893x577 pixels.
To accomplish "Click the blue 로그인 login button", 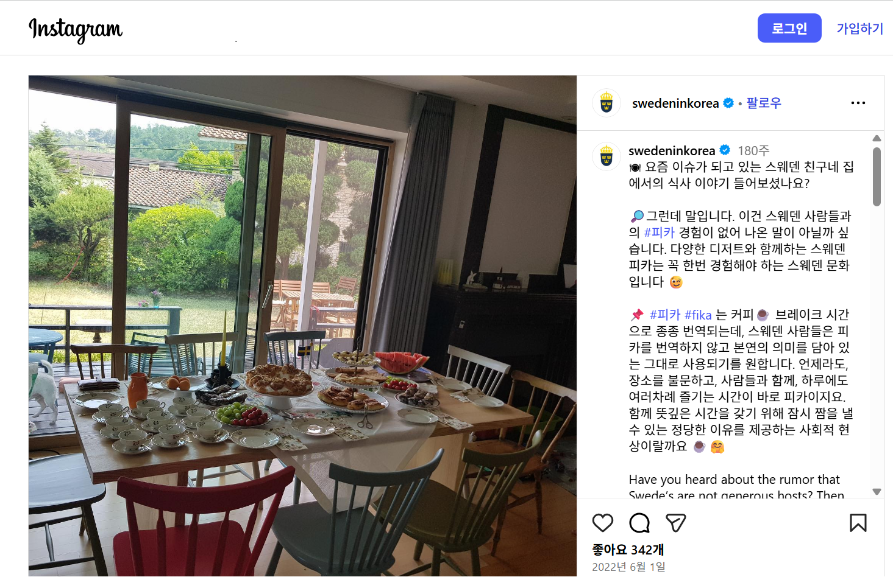I will coord(789,28).
